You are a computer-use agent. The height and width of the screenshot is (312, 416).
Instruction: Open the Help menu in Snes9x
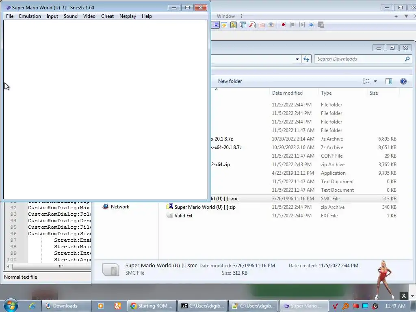point(147,16)
